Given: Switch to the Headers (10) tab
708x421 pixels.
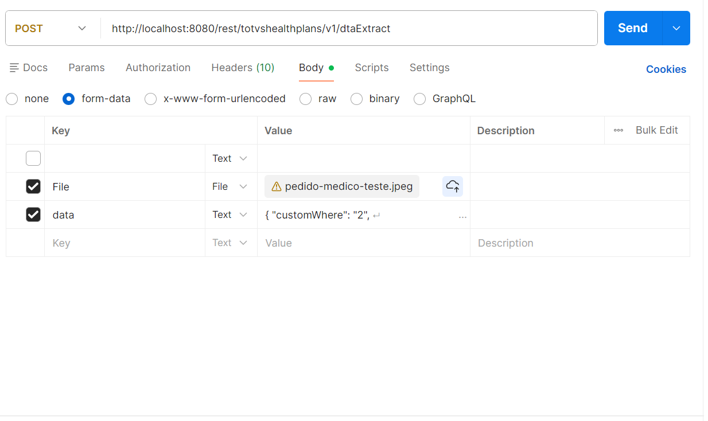Looking at the screenshot, I should coord(243,68).
